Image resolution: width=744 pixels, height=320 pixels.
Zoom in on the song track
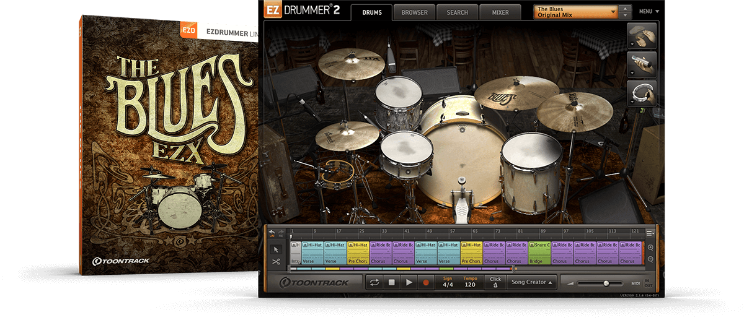649,248
